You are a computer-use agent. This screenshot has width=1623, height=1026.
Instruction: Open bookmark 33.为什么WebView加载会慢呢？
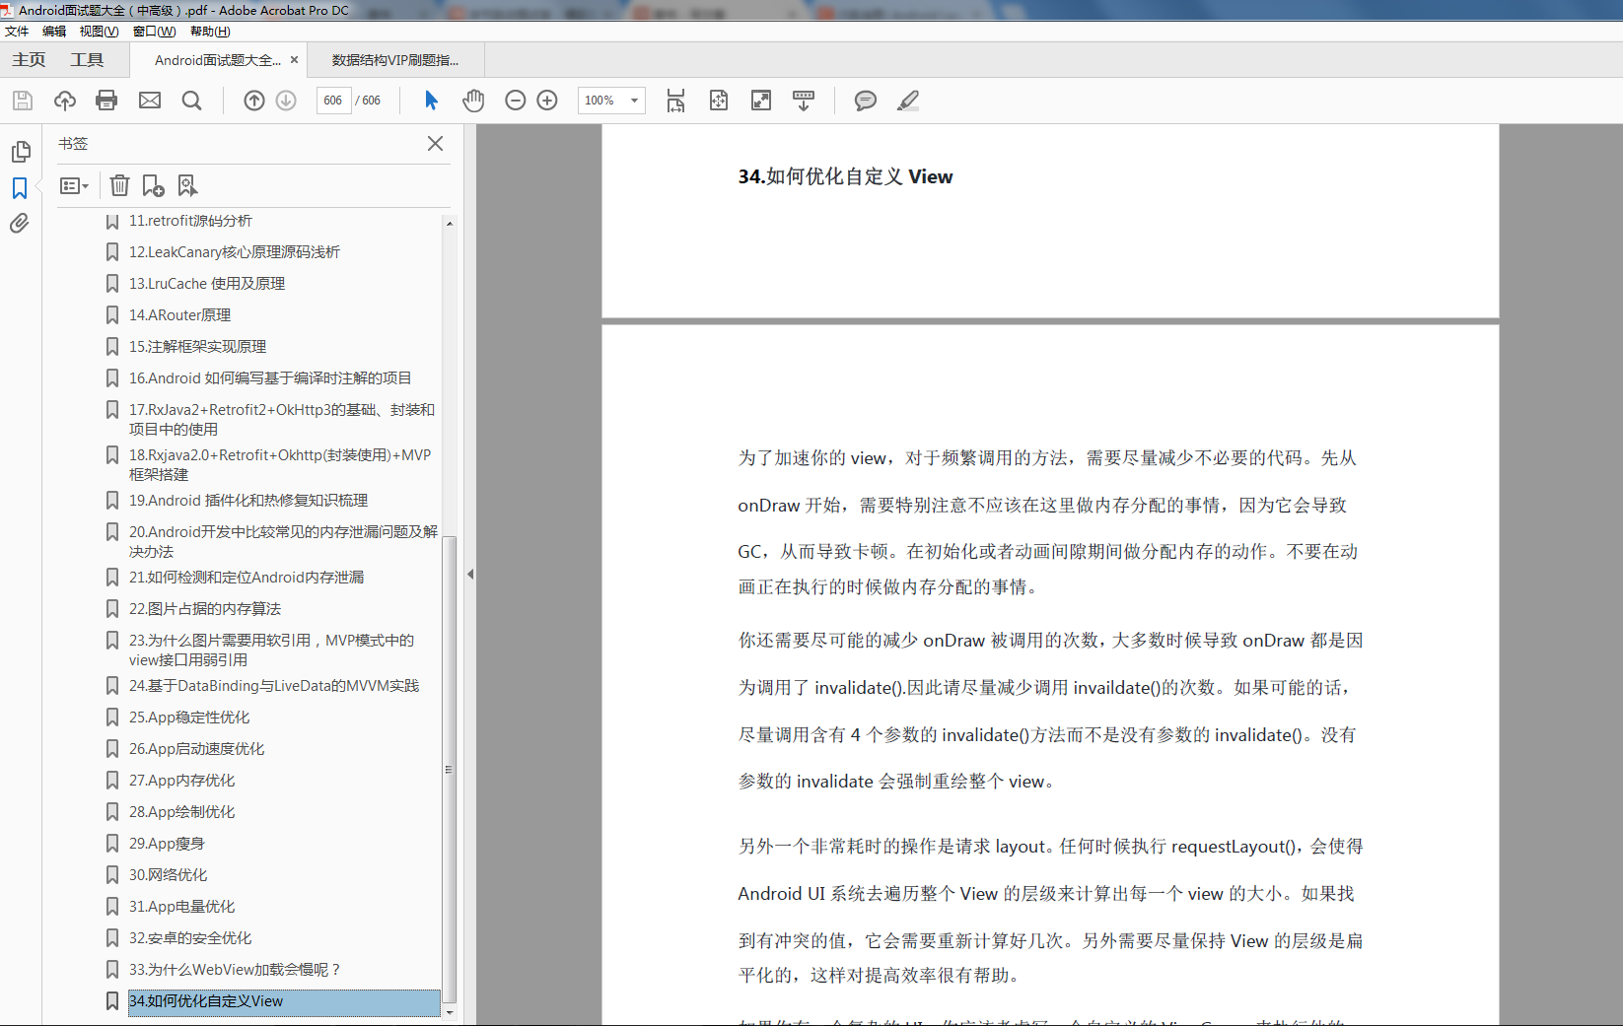point(235,970)
